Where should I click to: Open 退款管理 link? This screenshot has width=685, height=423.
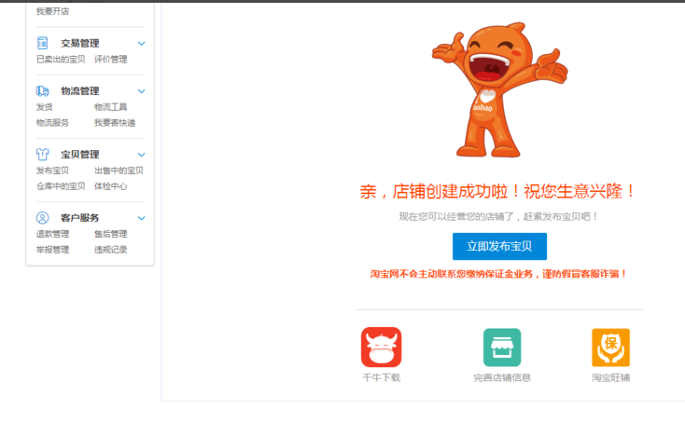point(52,234)
